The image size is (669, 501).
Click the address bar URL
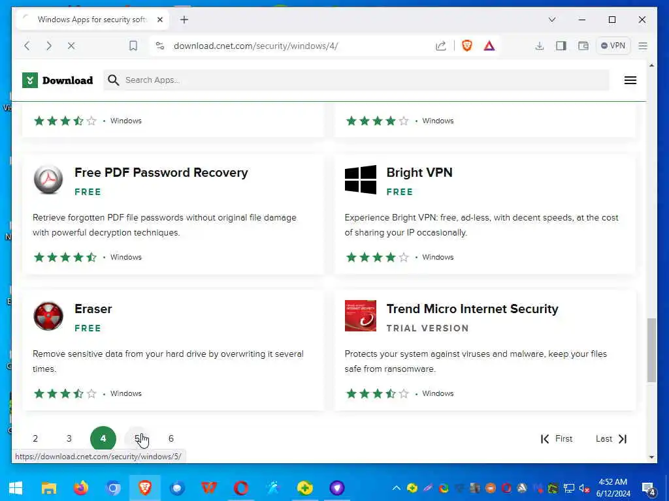(256, 46)
